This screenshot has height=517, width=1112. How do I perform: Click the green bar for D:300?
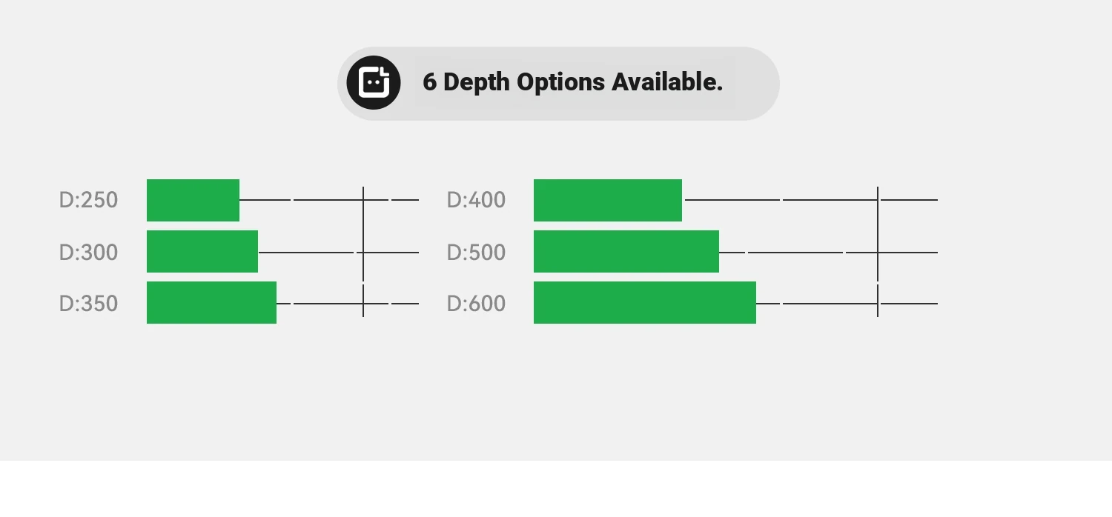202,251
